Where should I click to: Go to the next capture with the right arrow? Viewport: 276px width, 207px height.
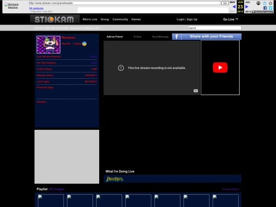(x=247, y=7)
